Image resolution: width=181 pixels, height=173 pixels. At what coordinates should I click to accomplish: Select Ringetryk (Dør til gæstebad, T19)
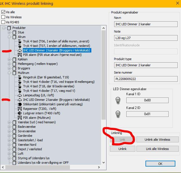pos(46,77)
